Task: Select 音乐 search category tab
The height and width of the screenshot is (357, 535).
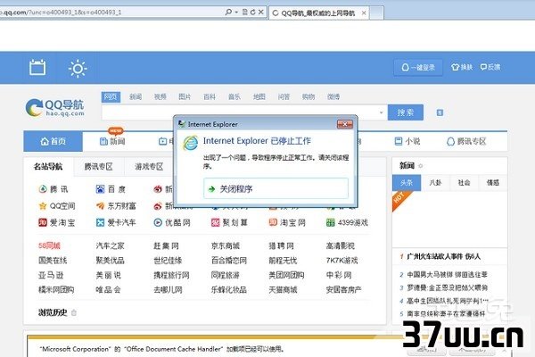Action: coord(234,97)
